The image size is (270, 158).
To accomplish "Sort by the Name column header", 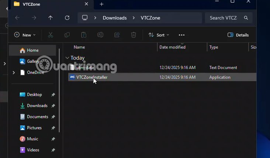I will pyautogui.click(x=79, y=47).
